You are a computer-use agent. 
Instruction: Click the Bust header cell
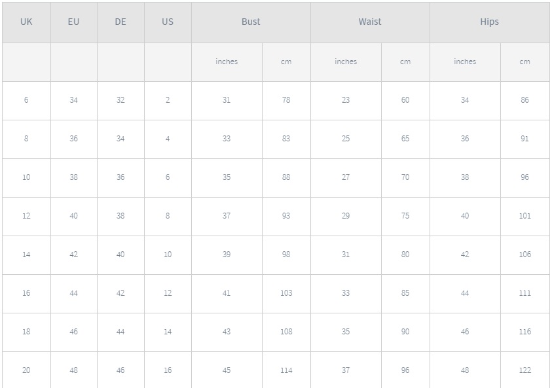(251, 22)
